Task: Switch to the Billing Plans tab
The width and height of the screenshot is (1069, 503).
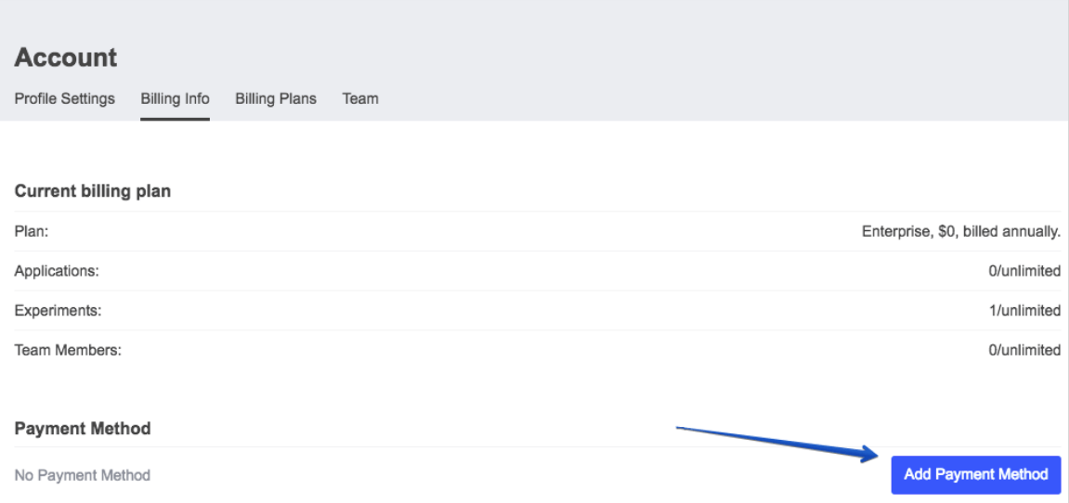Action: (276, 98)
